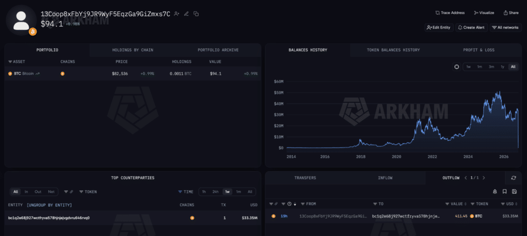Set counterparties time window to 24h
This screenshot has width=527, height=236.
coord(216,192)
